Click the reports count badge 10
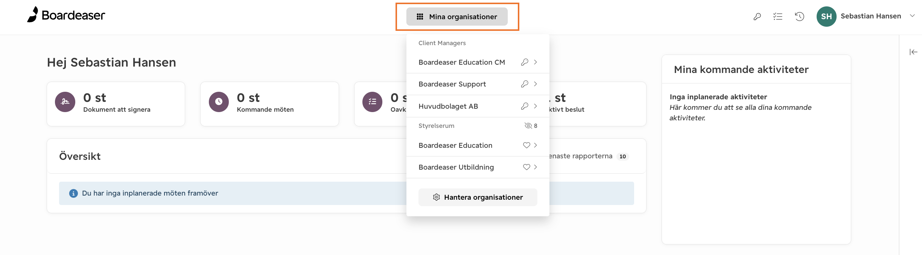 point(623,156)
